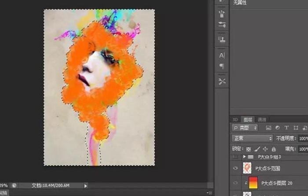The image size is (308, 196).
Task: Click the 填充 fill label
Action: click(290, 149)
